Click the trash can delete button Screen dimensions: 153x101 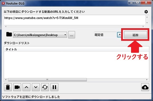point(8,87)
